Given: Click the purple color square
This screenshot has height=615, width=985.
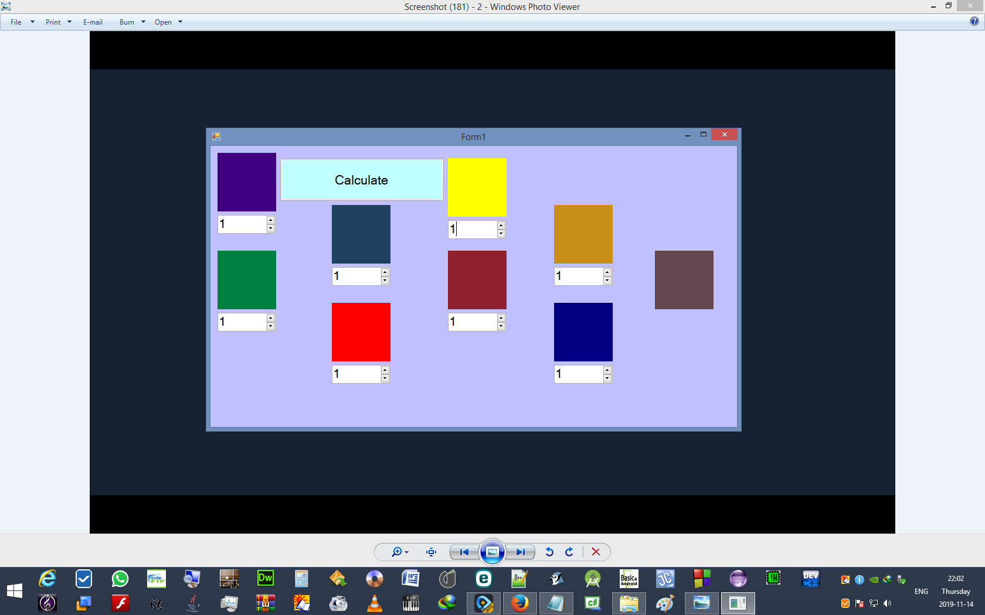Looking at the screenshot, I should coord(247,182).
